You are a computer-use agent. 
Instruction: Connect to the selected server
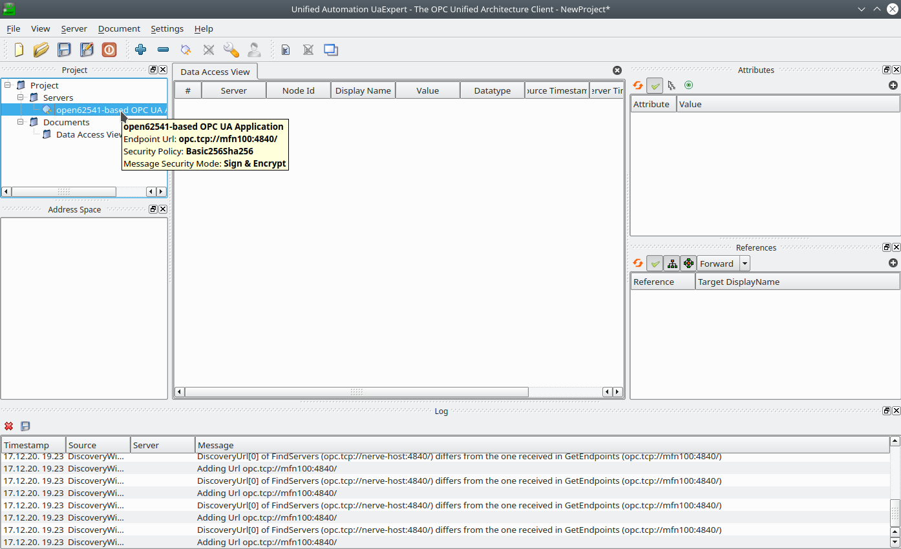pos(186,50)
